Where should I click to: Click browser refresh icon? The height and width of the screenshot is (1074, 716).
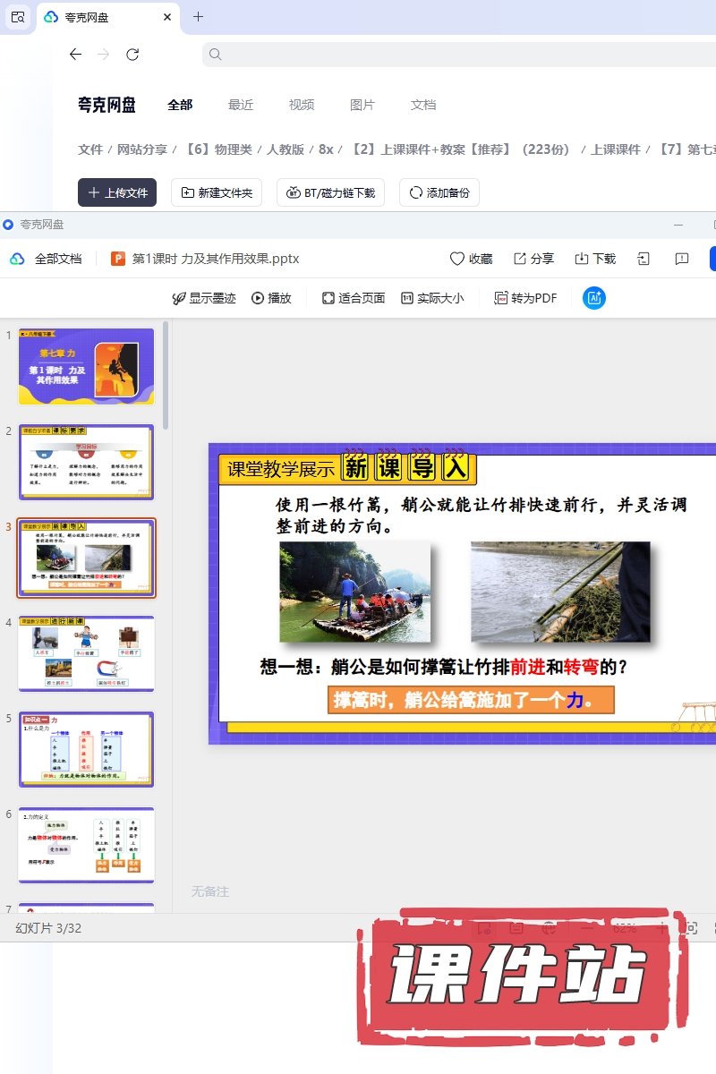(132, 55)
